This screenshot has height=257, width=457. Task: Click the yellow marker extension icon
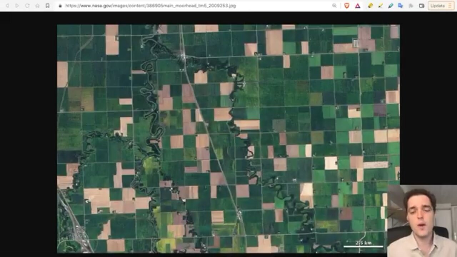tap(370, 6)
